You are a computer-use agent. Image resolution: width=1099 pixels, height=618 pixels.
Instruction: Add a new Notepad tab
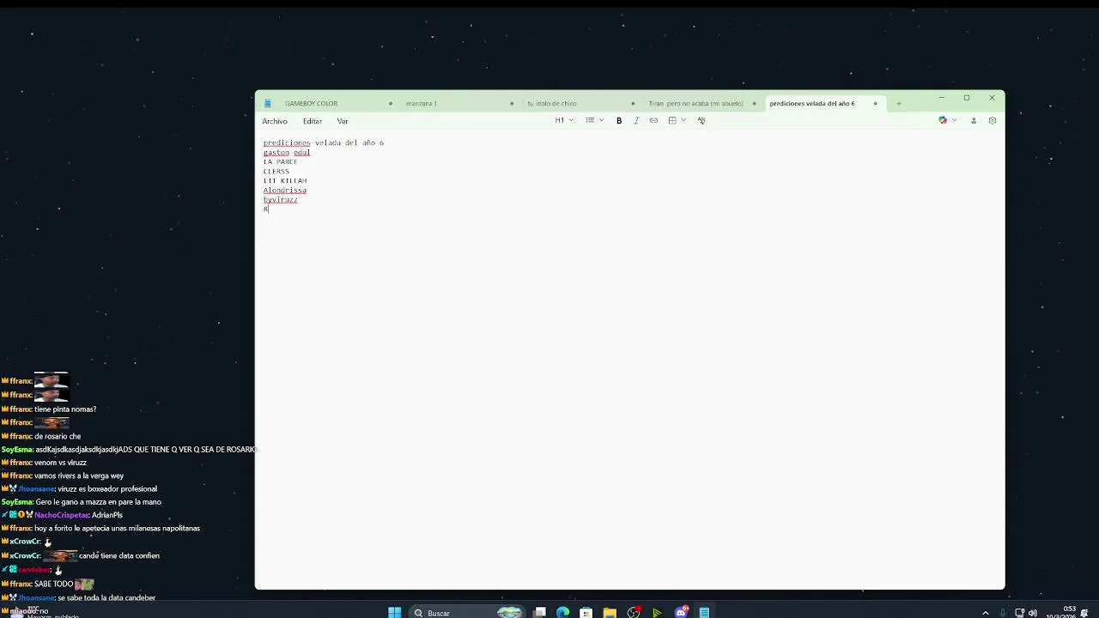pyautogui.click(x=898, y=103)
